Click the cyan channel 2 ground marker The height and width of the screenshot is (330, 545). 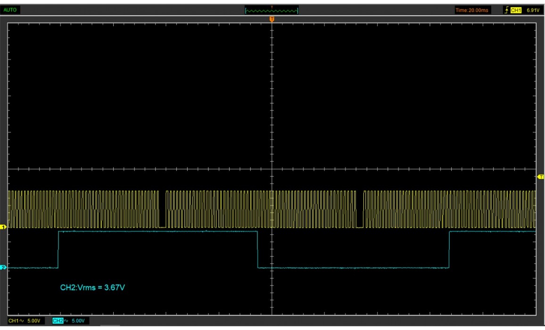[x=4, y=268]
